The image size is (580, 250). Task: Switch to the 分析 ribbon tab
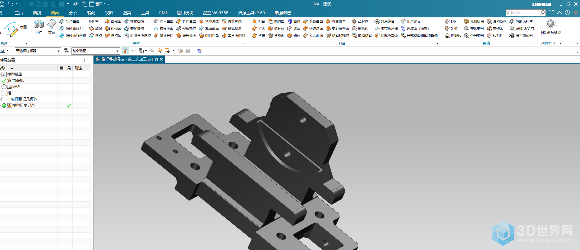[x=73, y=13]
